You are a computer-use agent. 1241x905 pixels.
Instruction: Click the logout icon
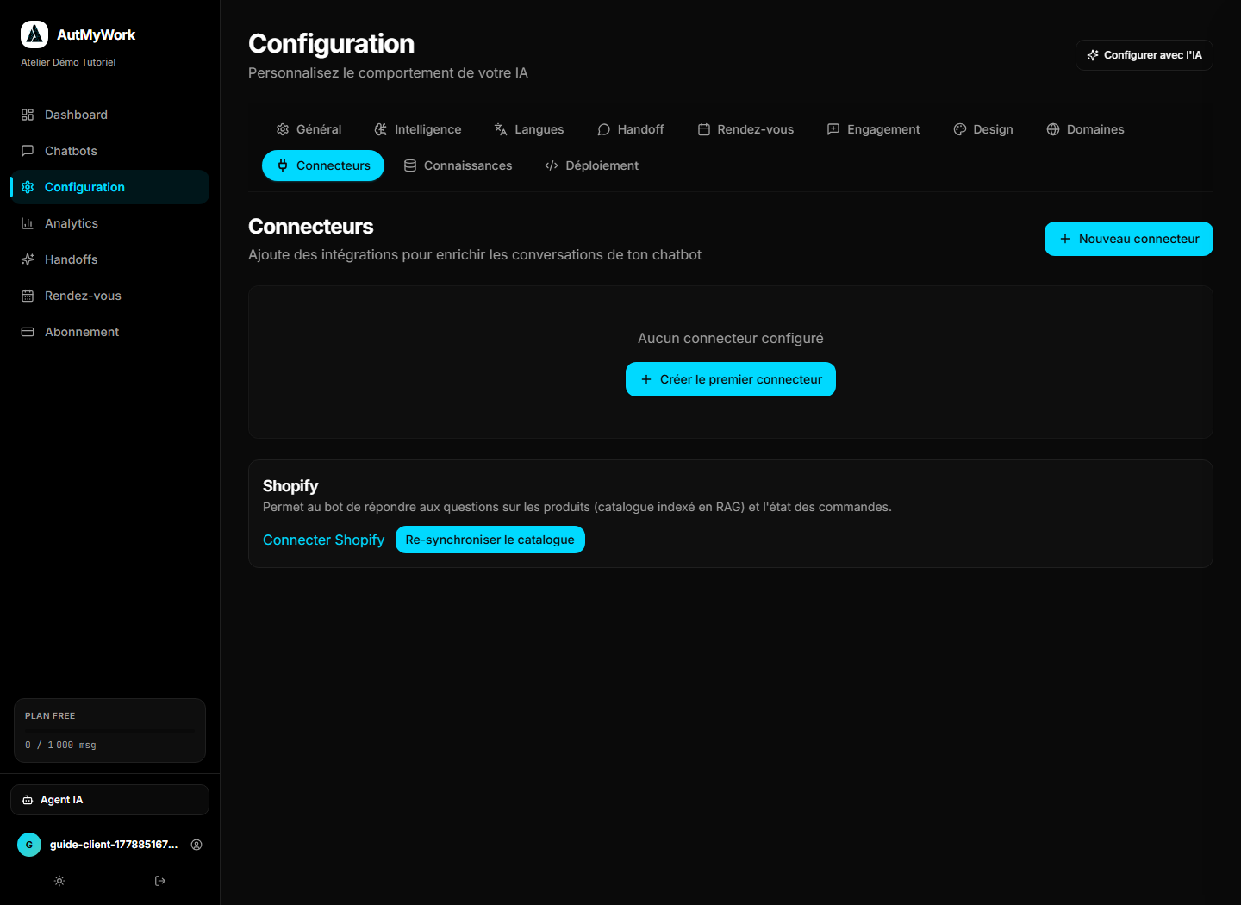click(160, 881)
